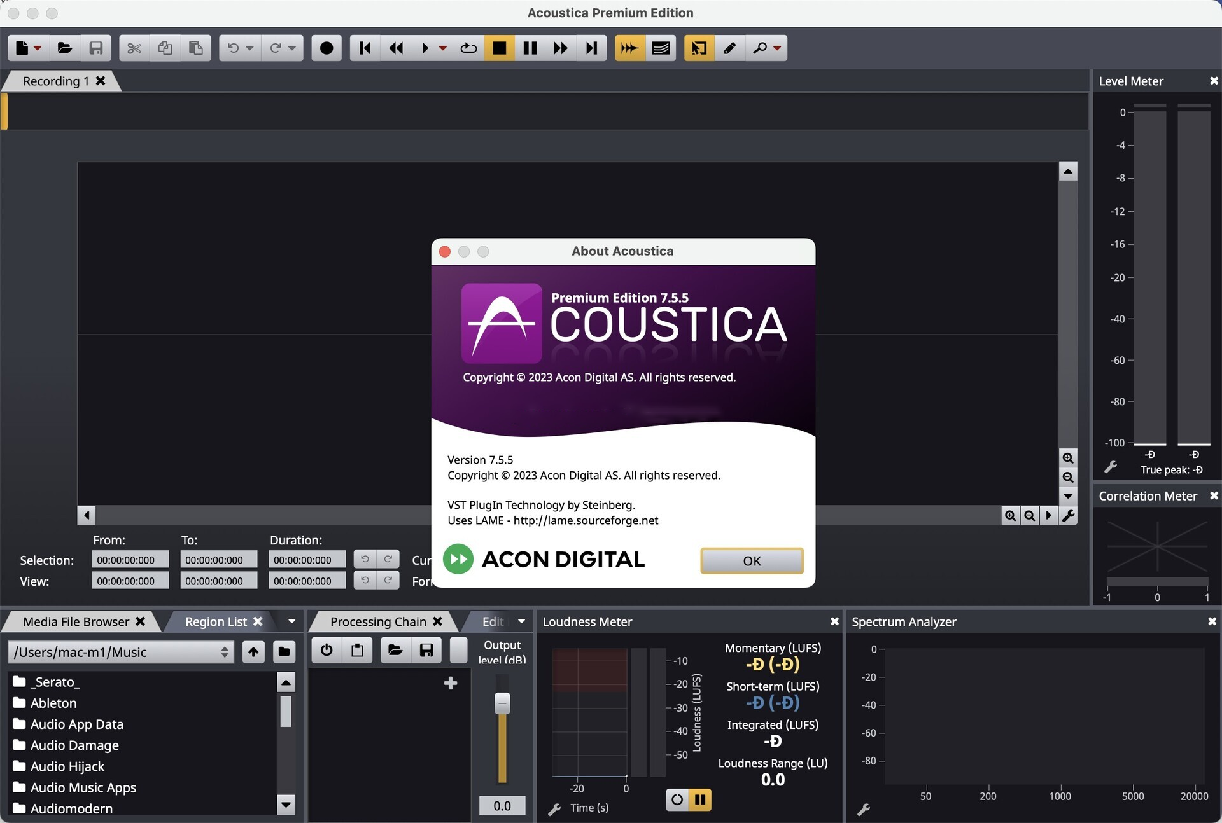The height and width of the screenshot is (823, 1222).
Task: Open the Undo history dropdown arrow
Action: (x=249, y=48)
